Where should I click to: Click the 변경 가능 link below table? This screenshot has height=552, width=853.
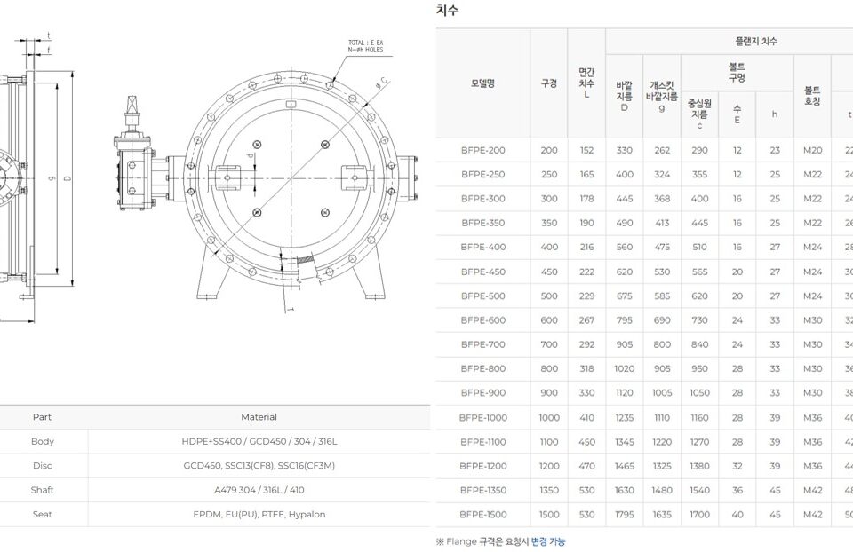[547, 541]
